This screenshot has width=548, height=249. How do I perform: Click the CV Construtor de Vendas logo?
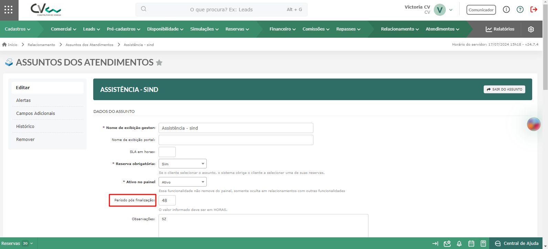tap(46, 10)
